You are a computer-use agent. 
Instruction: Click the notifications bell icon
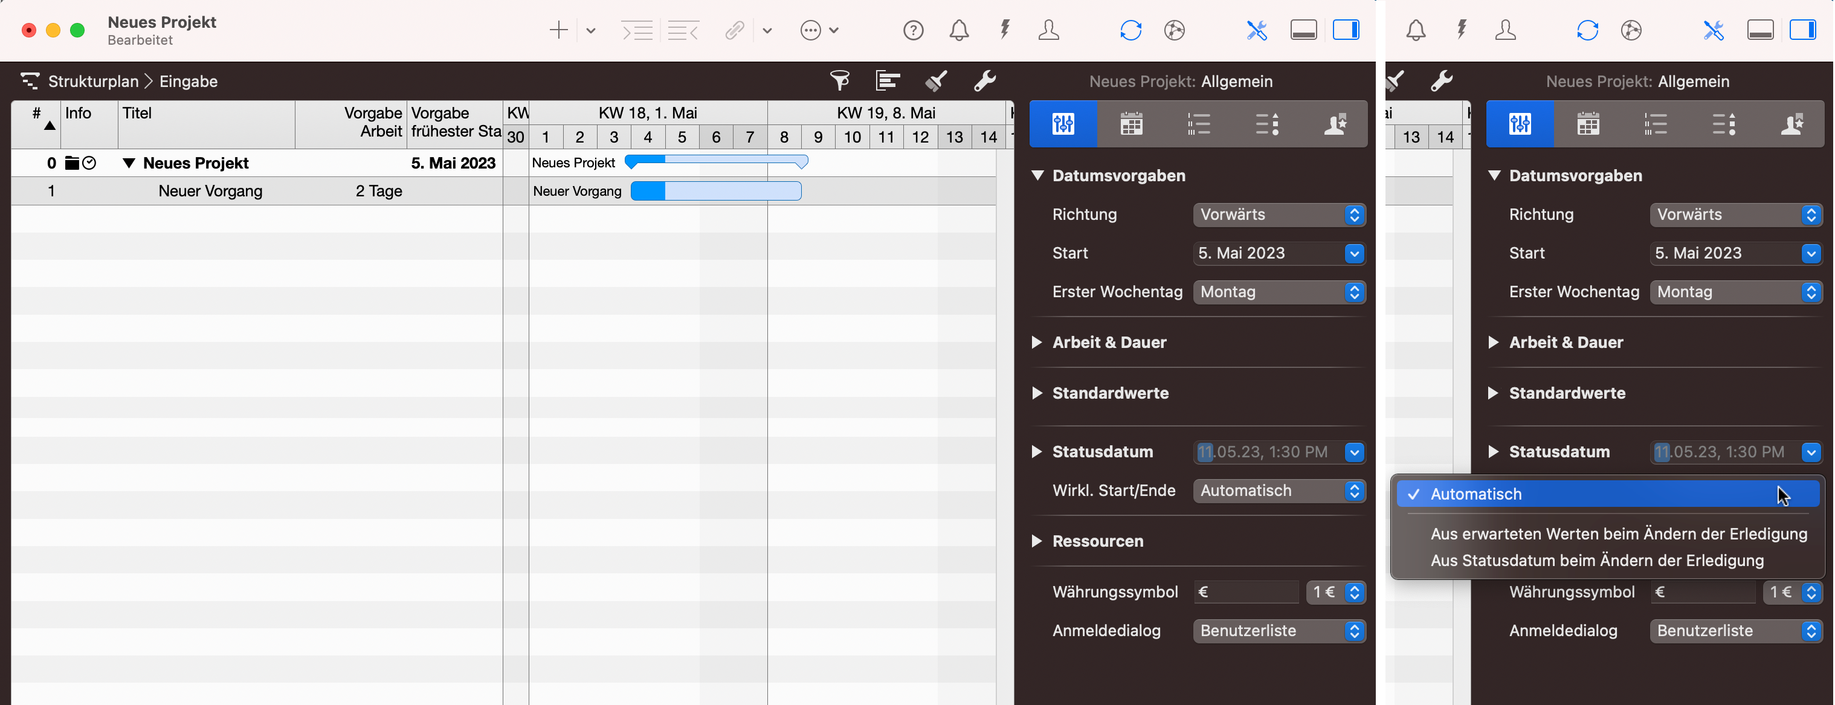click(959, 30)
